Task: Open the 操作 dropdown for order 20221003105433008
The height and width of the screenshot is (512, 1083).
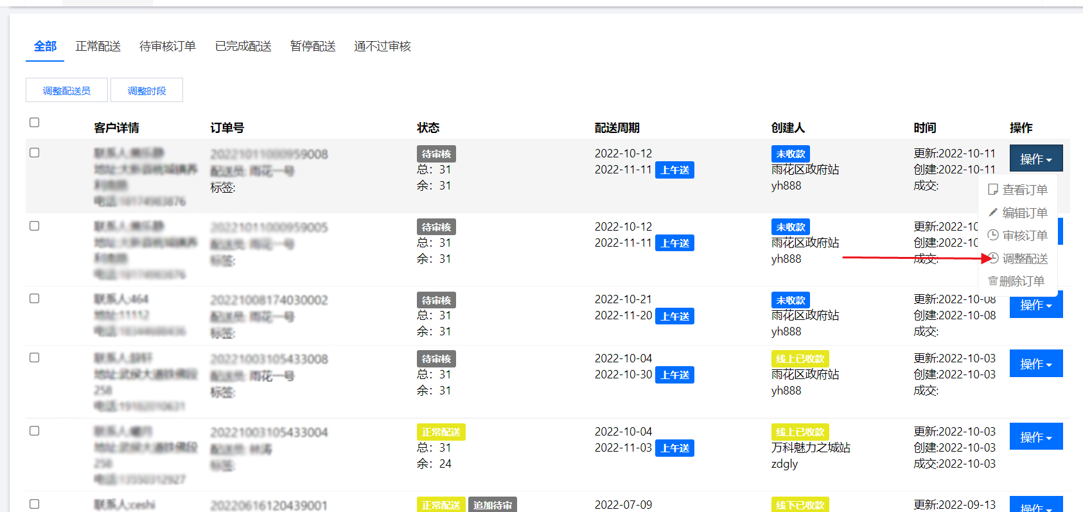Action: click(1035, 364)
